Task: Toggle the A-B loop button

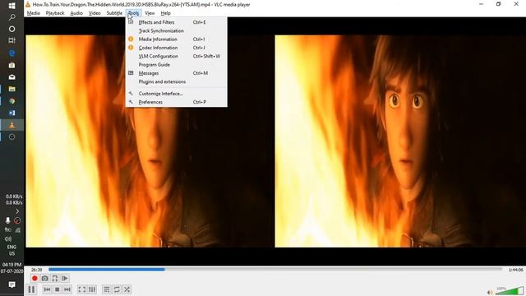Action: pyautogui.click(x=55, y=278)
